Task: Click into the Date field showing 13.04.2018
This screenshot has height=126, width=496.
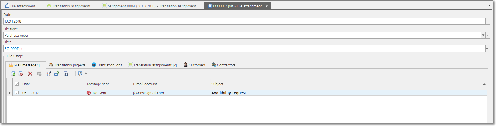Action: point(244,21)
